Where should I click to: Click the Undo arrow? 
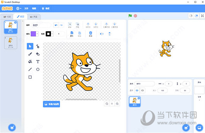(56, 25)
